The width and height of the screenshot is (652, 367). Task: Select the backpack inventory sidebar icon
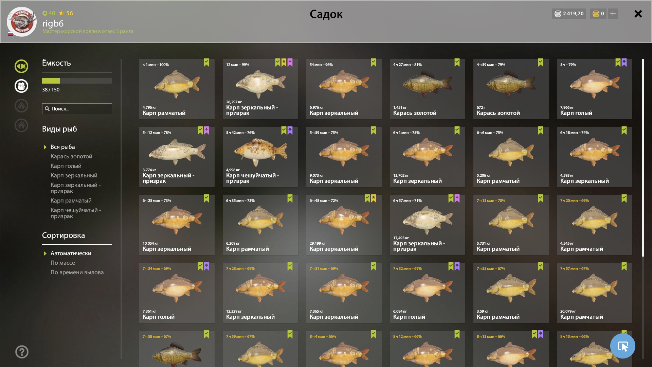click(21, 86)
